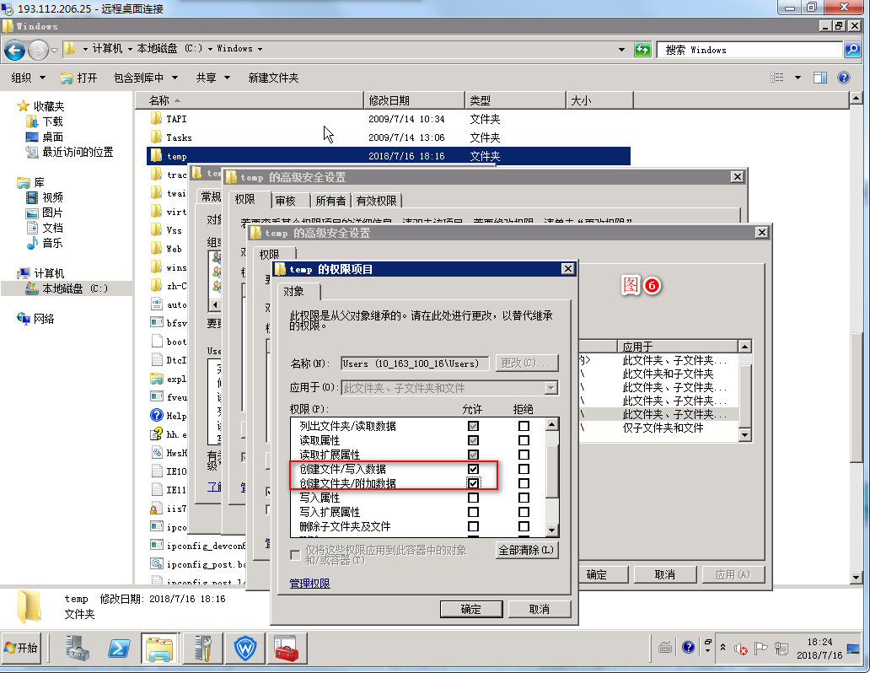
Task: Click the back navigation arrow
Action: coord(15,50)
